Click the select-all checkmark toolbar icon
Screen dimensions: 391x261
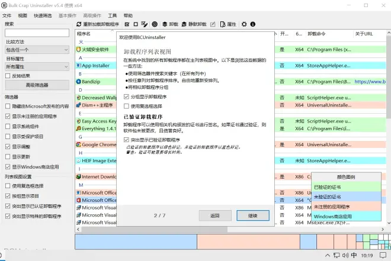[x=127, y=24]
